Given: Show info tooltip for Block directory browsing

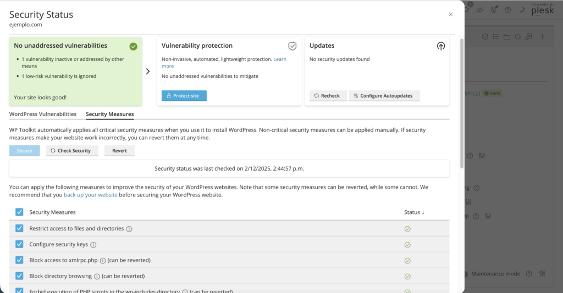Looking at the screenshot, I should pos(97,277).
